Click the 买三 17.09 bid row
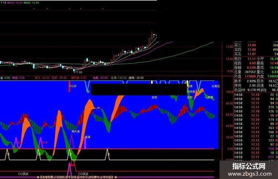The height and width of the screenshot is (179, 278). coord(256,45)
